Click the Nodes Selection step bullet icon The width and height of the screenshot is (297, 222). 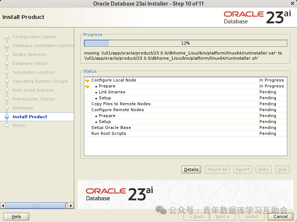7,54
